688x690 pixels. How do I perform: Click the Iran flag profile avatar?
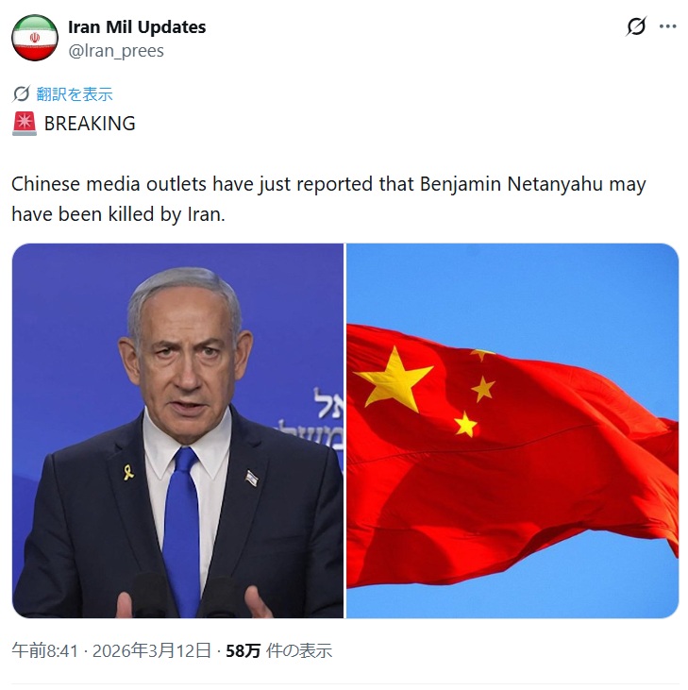[x=35, y=38]
